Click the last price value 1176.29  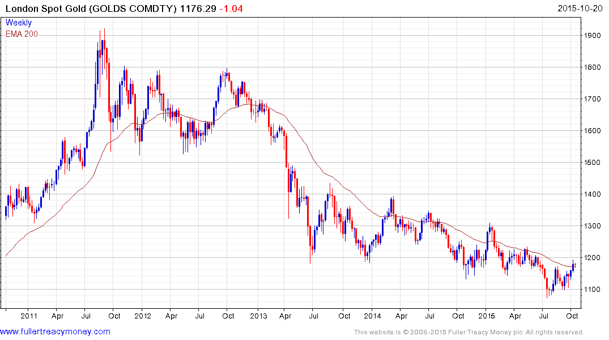(198, 8)
